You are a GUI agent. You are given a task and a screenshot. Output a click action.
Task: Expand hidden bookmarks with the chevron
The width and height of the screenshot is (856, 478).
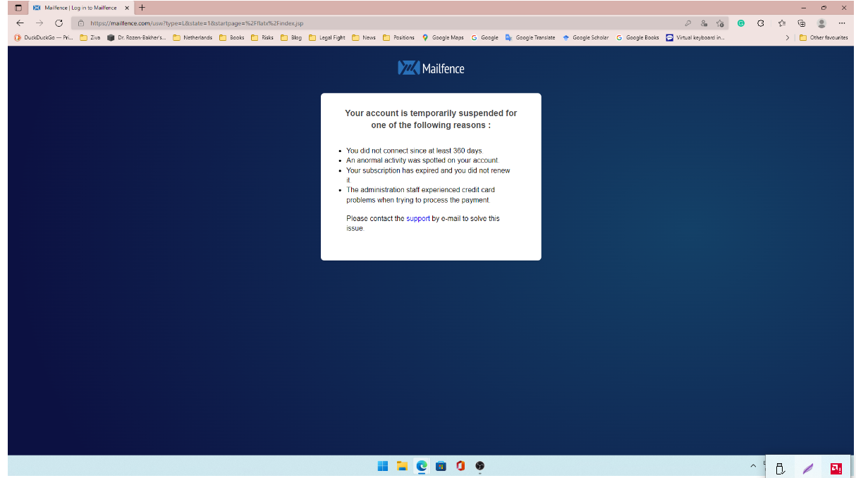click(788, 37)
